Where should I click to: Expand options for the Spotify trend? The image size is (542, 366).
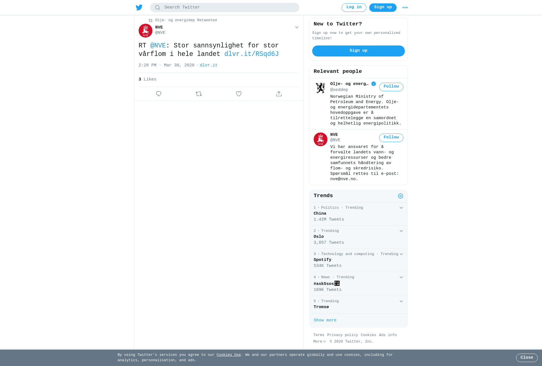point(401,254)
